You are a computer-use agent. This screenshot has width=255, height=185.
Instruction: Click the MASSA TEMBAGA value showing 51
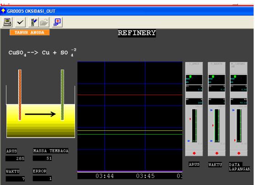(43, 158)
